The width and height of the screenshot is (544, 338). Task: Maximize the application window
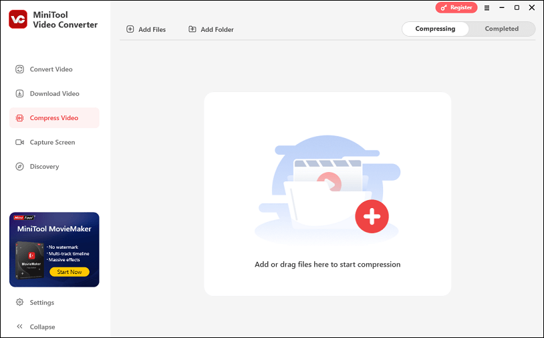[x=517, y=7]
